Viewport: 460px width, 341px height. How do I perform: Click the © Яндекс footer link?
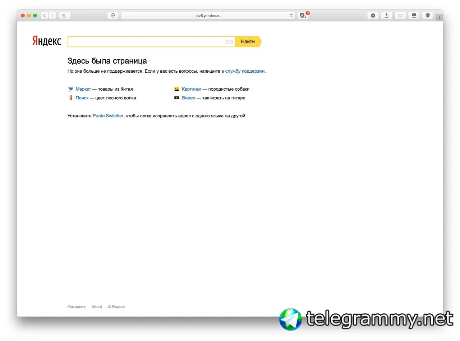(x=116, y=307)
